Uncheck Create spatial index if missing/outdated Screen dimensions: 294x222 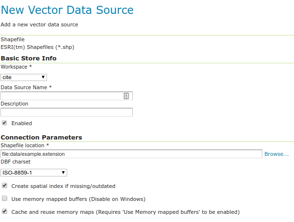(x=4, y=186)
